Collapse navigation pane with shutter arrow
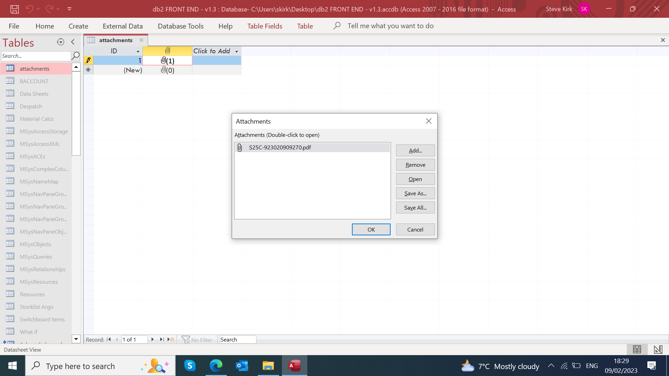Viewport: 669px width, 376px height. click(x=73, y=42)
